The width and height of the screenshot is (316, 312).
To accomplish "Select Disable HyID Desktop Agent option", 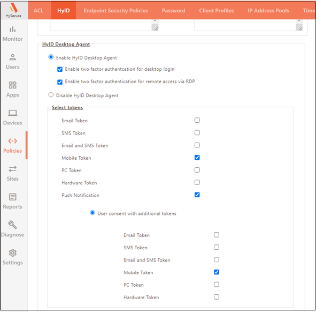I will 51,95.
